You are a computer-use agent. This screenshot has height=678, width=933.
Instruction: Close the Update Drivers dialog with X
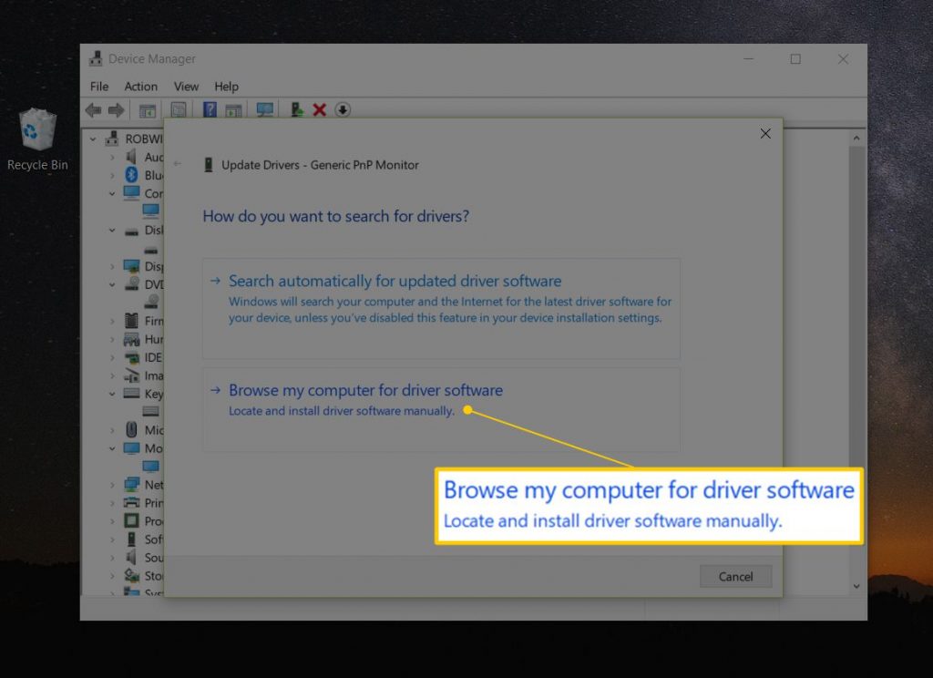click(765, 133)
